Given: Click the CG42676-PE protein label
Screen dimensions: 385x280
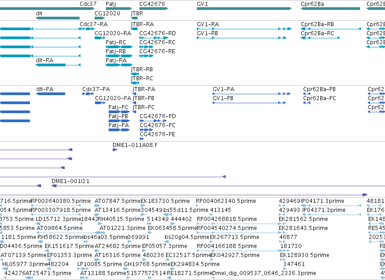Looking at the screenshot, I should point(157,135).
